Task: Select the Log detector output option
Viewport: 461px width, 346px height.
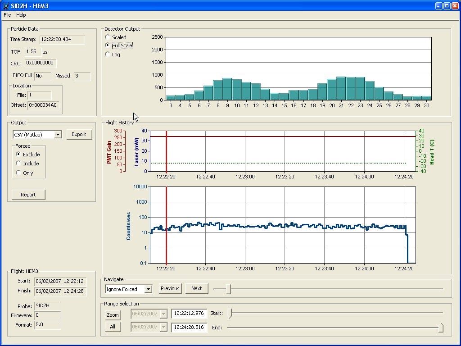Action: [x=108, y=54]
